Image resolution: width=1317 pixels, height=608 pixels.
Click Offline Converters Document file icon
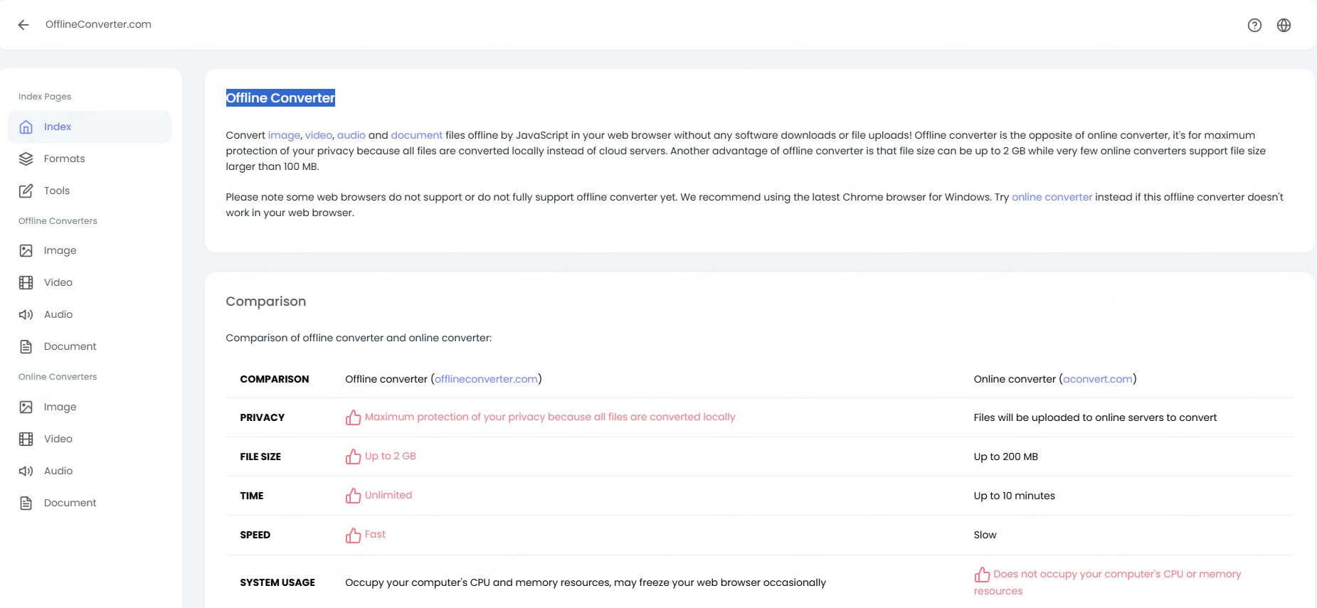pos(26,346)
